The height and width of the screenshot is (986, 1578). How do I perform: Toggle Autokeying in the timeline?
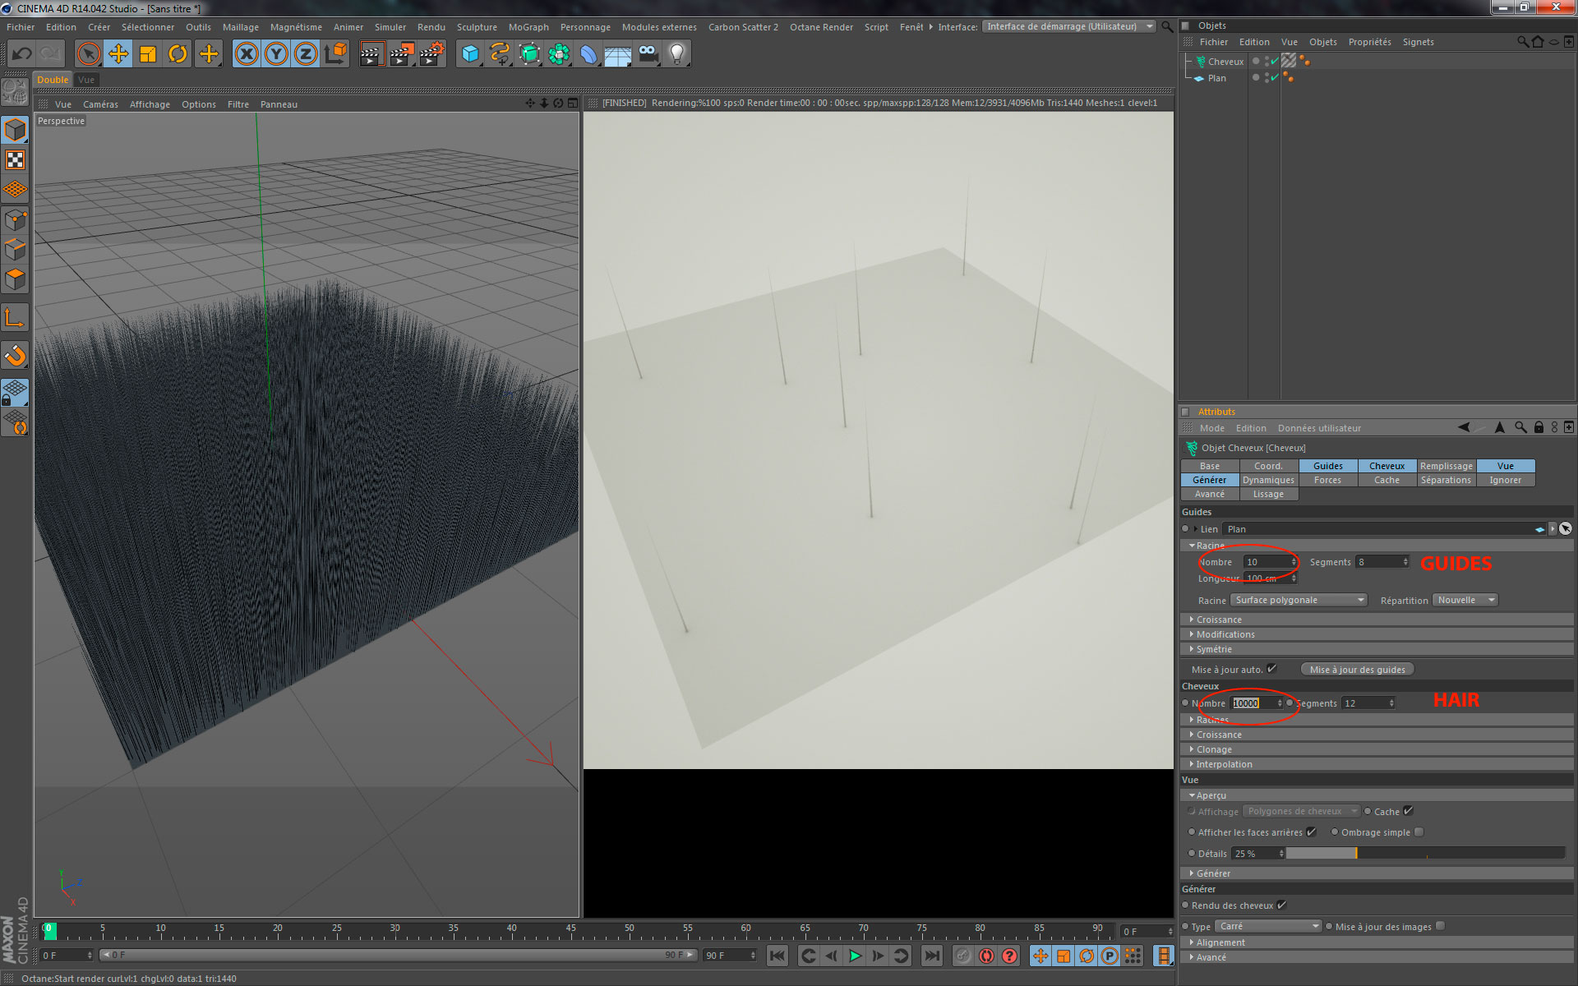click(986, 956)
